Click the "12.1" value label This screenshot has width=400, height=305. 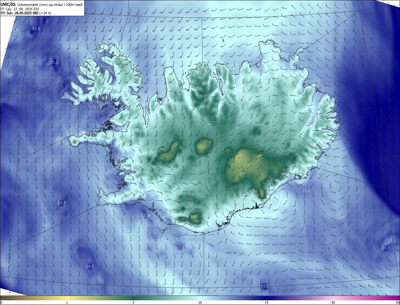[x=143, y=49]
